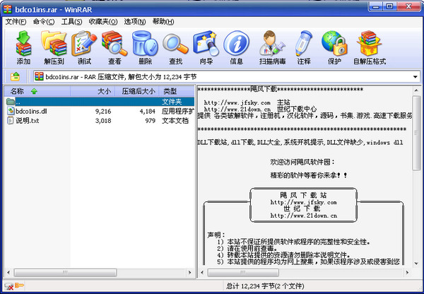Screen dimensions: 424x294
Task: Open the 查看 (View) toolbar icon
Action: click(x=114, y=48)
